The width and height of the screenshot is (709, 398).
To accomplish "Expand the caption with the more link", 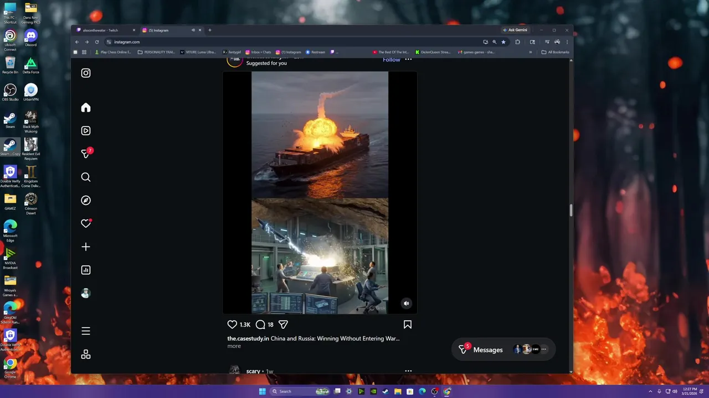I will pyautogui.click(x=234, y=346).
